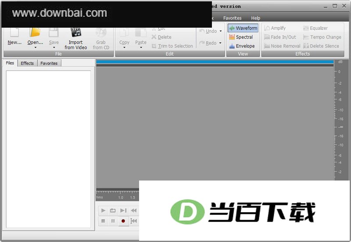351x242 pixels.
Task: Click the Open folder icon
Action: point(35,33)
